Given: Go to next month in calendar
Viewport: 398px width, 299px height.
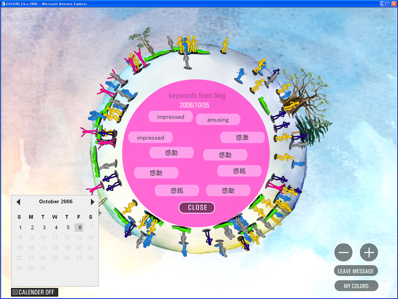Looking at the screenshot, I should (x=92, y=202).
